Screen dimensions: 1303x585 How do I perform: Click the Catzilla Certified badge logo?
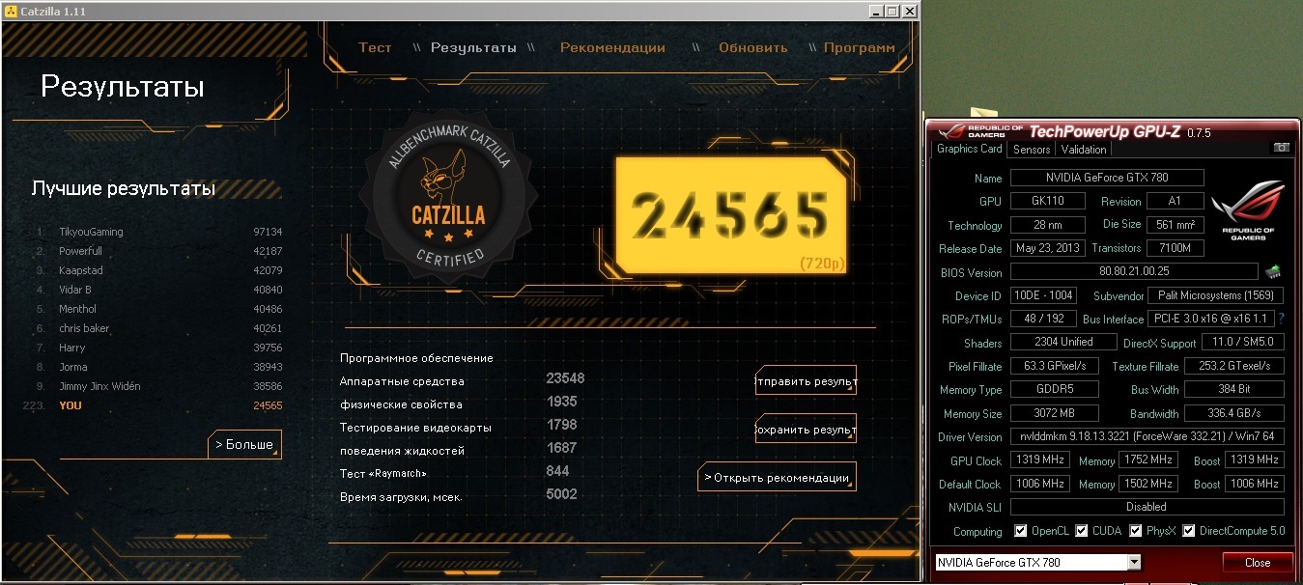click(449, 197)
